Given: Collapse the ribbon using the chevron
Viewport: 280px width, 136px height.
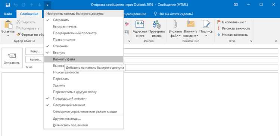Looking at the screenshot, I should tap(276, 41).
